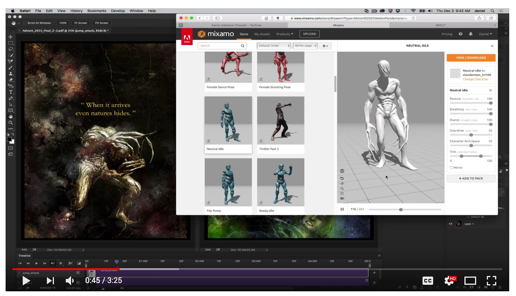Screen dimensions: 516x296
Task: Select the Eraser tool
Action: click(x=11, y=80)
